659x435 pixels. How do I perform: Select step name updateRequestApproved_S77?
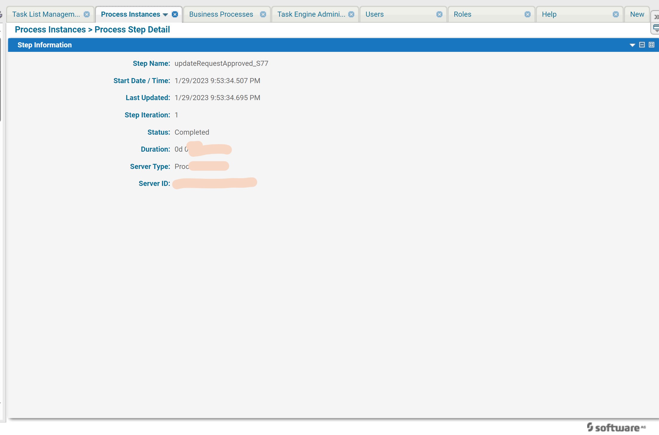221,63
